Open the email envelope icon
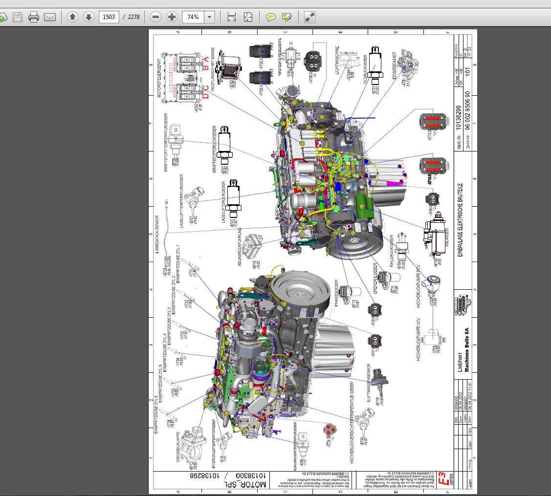The image size is (551, 496). [50, 17]
